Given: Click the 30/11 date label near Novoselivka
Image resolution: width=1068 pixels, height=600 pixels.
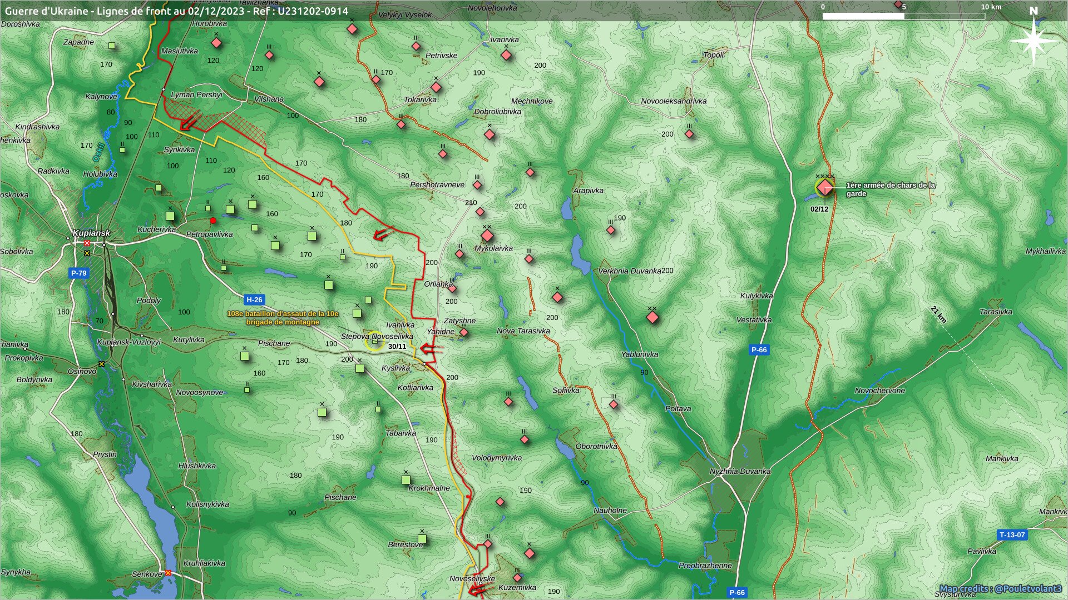Looking at the screenshot, I should pos(397,347).
